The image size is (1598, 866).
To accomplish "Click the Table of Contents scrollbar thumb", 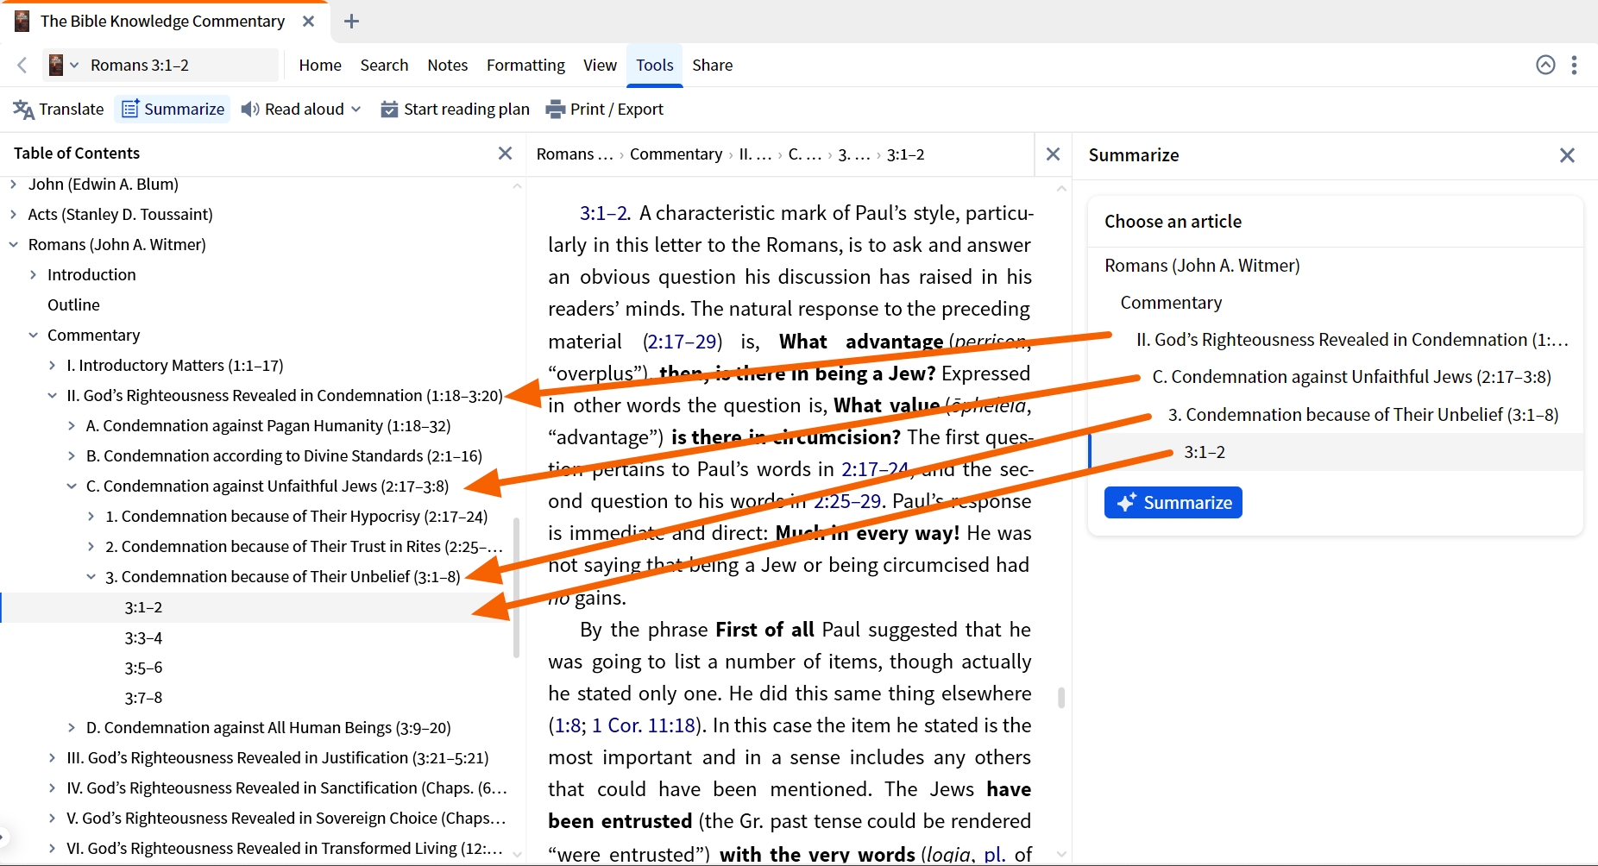I will coord(516,587).
